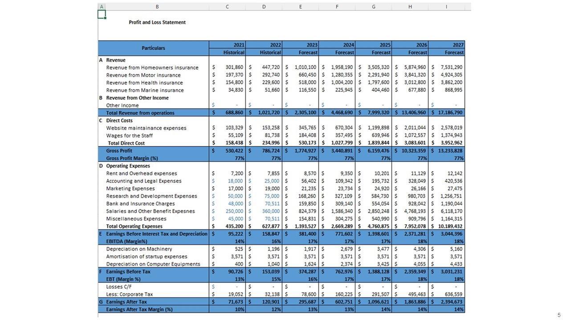The height and width of the screenshot is (320, 570).
Task: Select column I header
Action: click(x=446, y=7)
